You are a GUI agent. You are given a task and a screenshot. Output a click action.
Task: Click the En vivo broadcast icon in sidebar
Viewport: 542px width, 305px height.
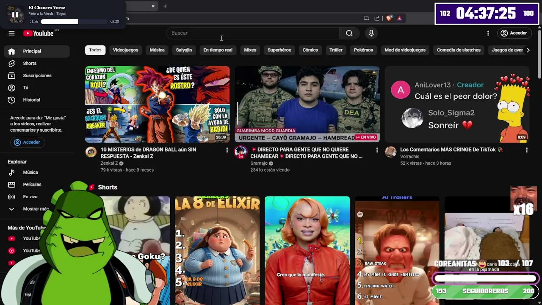point(11,197)
